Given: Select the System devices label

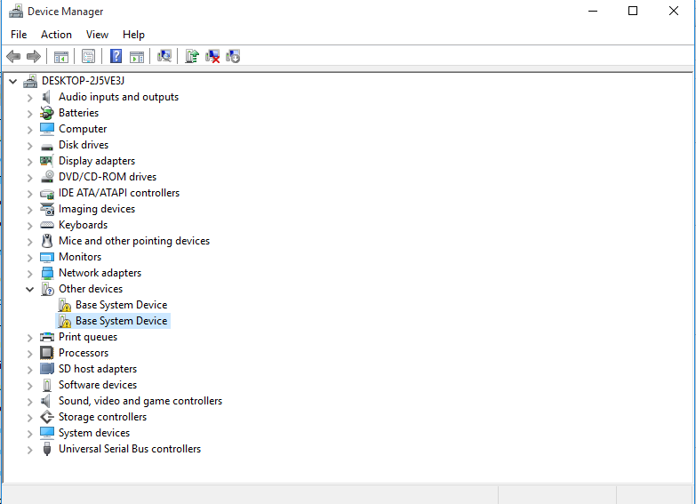Looking at the screenshot, I should (x=94, y=433).
